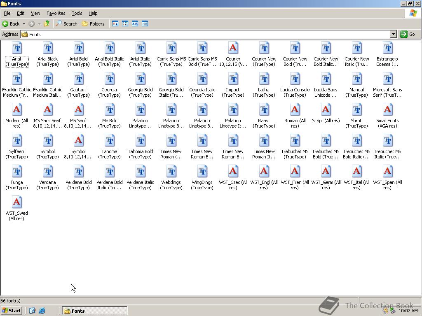The height and width of the screenshot is (316, 422).
Task: Open the Favorites menu
Action: click(56, 13)
